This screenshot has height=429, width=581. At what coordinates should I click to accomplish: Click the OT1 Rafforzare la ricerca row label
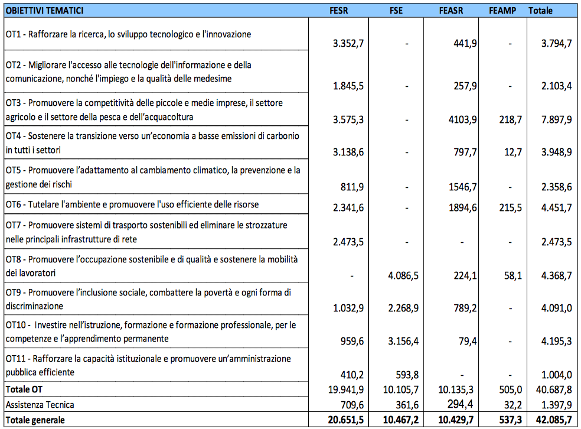pyautogui.click(x=128, y=34)
